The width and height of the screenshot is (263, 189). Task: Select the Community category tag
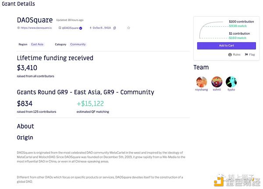[78, 44]
